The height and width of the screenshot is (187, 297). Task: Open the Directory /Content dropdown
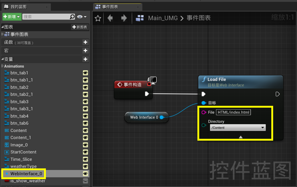pos(238,128)
